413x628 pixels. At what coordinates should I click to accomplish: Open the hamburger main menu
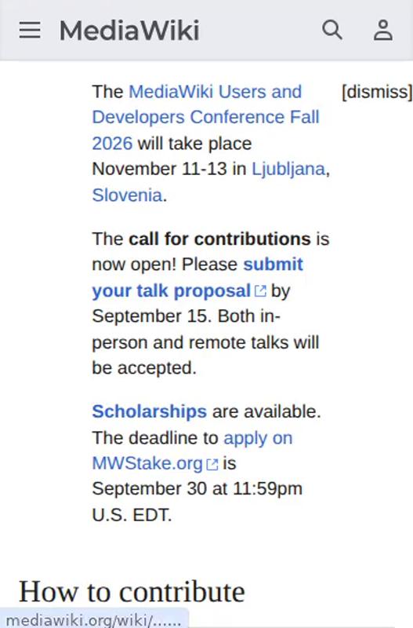(x=30, y=31)
